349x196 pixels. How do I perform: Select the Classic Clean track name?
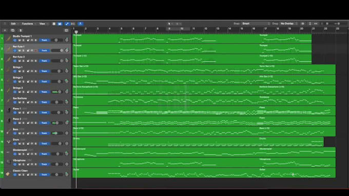pyautogui.click(x=20, y=171)
